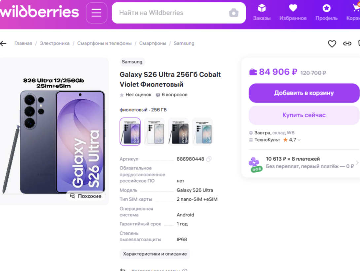
Task: Open the Заказы orders icon
Action: coord(262,13)
